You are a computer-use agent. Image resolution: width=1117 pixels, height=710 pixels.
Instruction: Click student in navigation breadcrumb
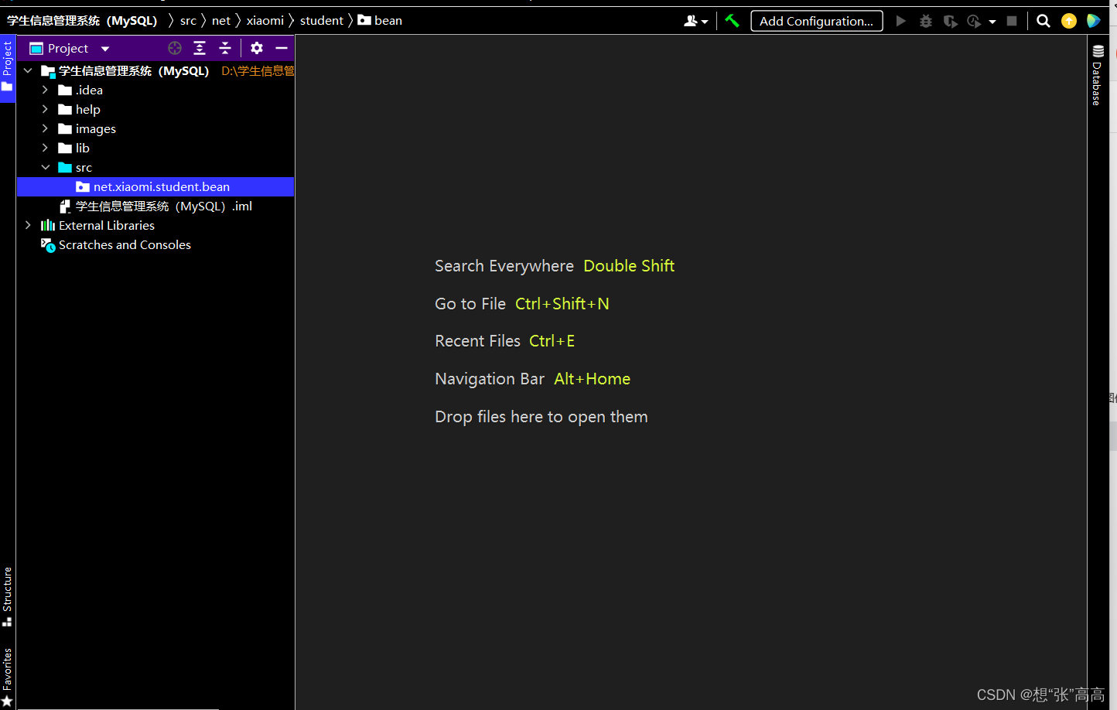click(x=322, y=20)
